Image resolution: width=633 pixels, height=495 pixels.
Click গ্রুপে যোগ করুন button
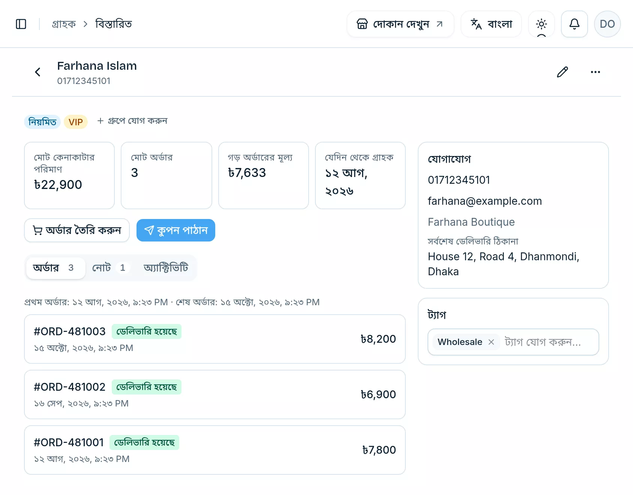click(x=132, y=121)
